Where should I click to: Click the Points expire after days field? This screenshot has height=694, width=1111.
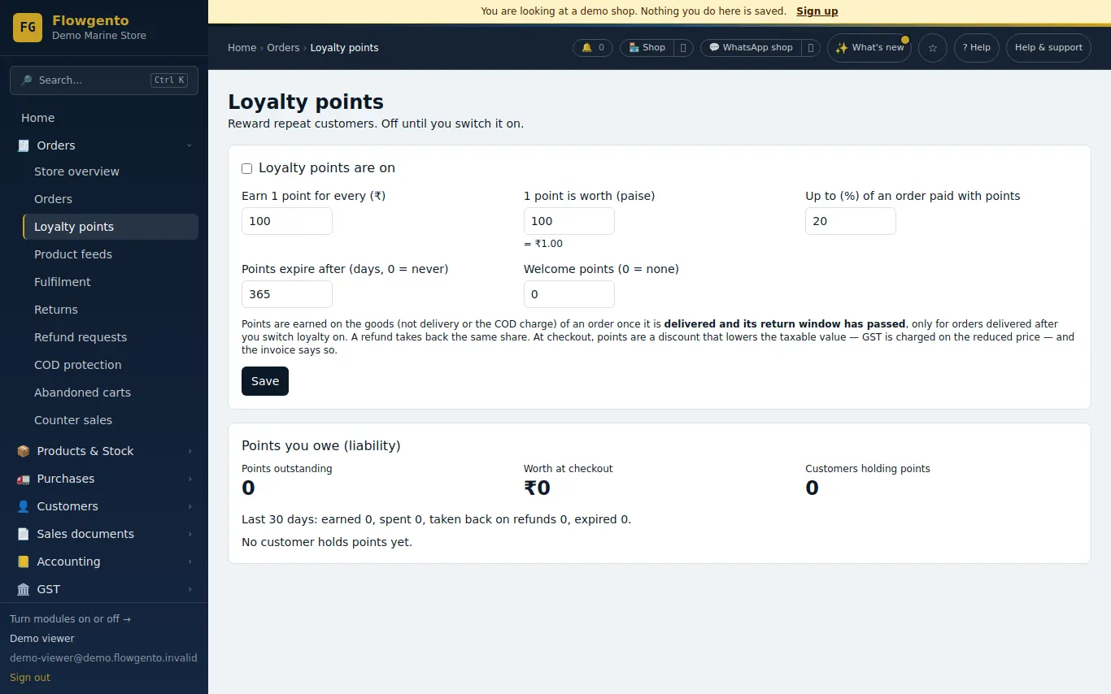[287, 294]
